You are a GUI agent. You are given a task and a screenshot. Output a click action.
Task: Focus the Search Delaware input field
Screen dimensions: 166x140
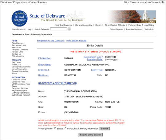click(59, 29)
